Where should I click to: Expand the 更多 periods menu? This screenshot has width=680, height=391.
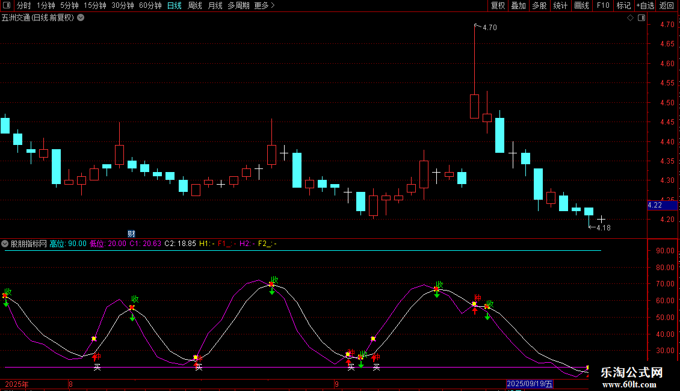tap(264, 5)
